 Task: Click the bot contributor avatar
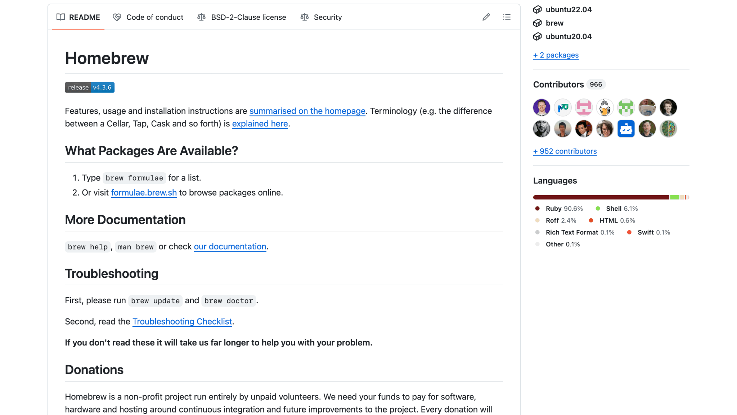[x=626, y=129]
